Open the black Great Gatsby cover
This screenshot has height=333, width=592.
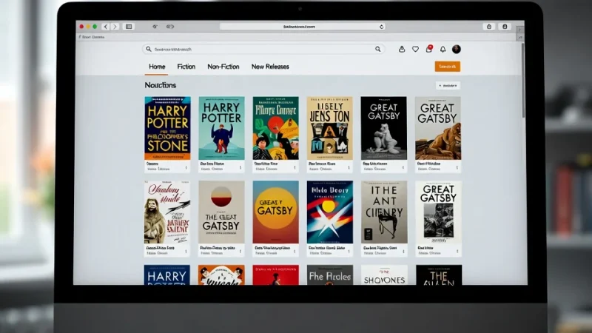pyautogui.click(x=383, y=128)
